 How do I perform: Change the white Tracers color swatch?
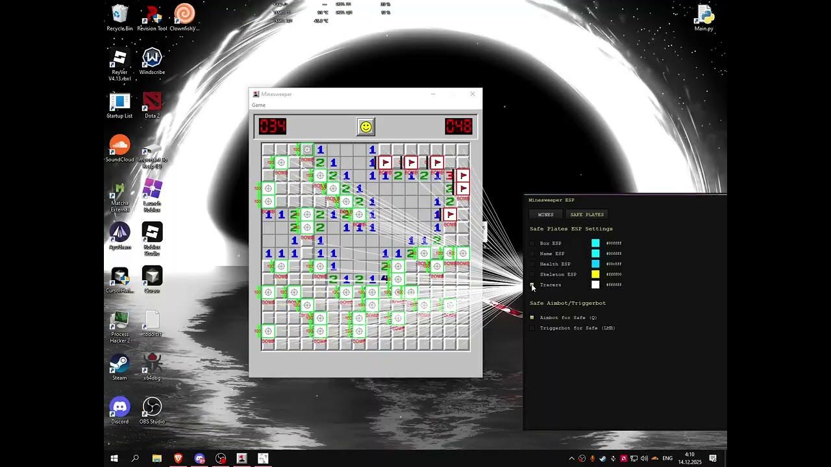coord(595,285)
